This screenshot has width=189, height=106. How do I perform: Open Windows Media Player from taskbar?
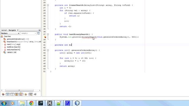point(13,103)
